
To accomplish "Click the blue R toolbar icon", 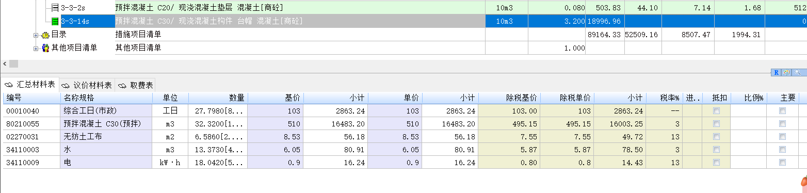I will (x=776, y=73).
